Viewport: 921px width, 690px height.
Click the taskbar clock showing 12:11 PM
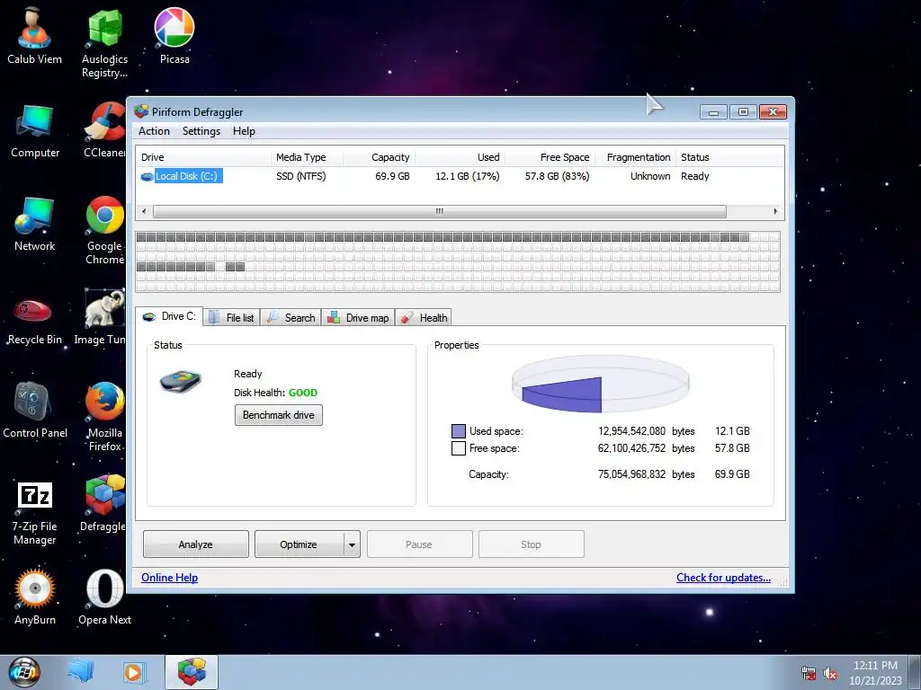pos(875,666)
